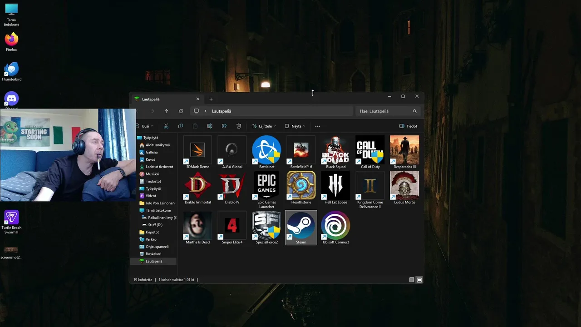Add a new Explorer tab
Viewport: 581px width, 327px height.
click(x=211, y=99)
